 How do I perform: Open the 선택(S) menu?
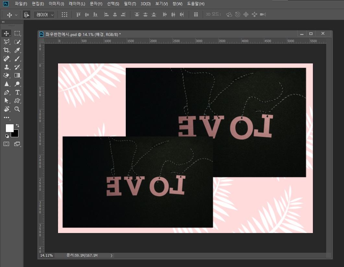point(113,4)
